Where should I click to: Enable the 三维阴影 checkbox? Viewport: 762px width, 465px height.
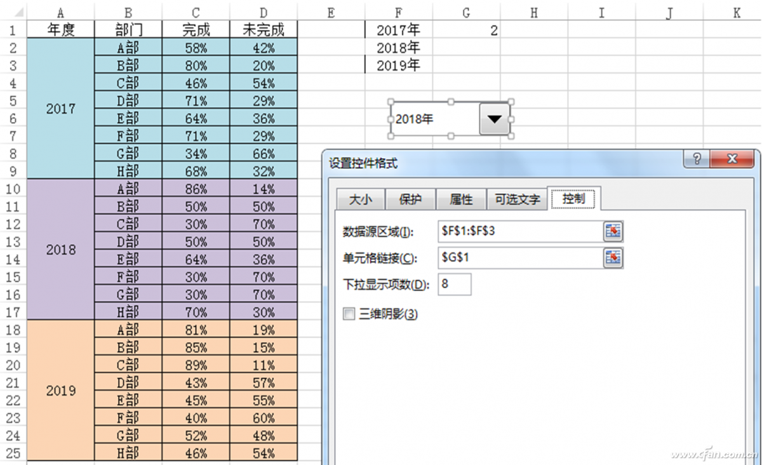[x=348, y=314]
